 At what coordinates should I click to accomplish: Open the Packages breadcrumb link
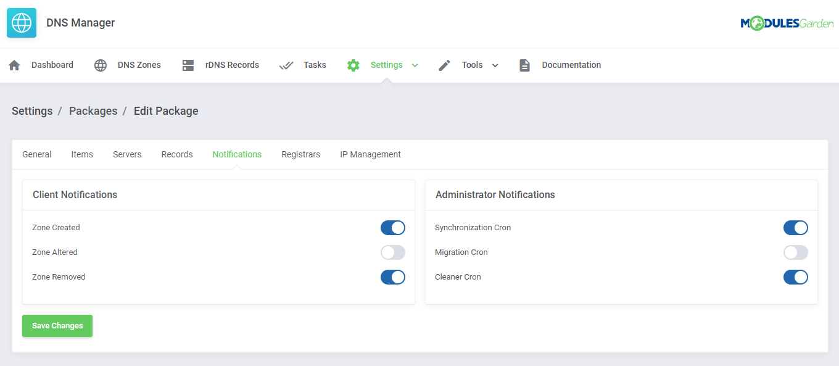(93, 110)
